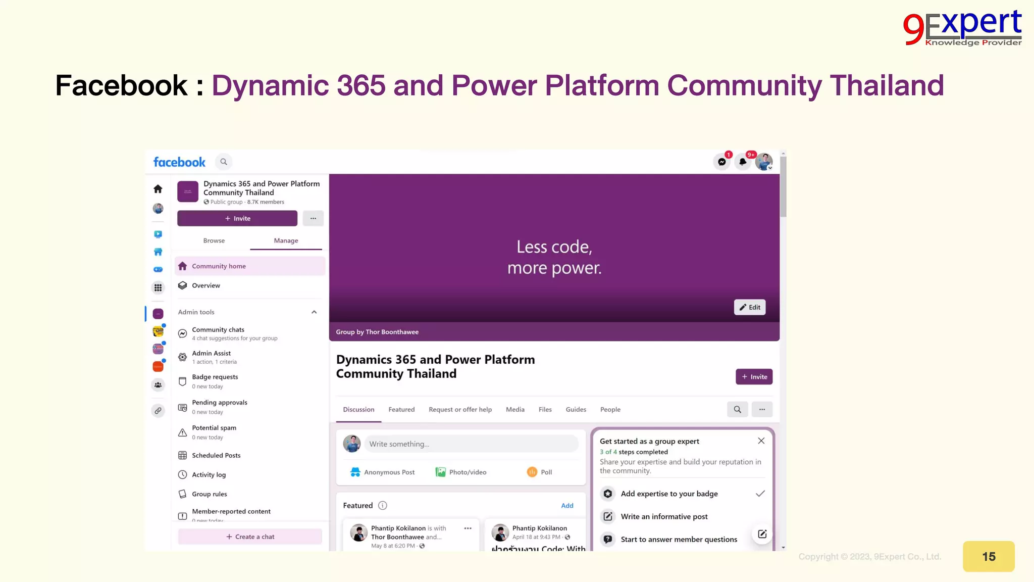Open the yellow group shortcut in left rail
Viewport: 1034px width, 582px height.
(x=158, y=331)
